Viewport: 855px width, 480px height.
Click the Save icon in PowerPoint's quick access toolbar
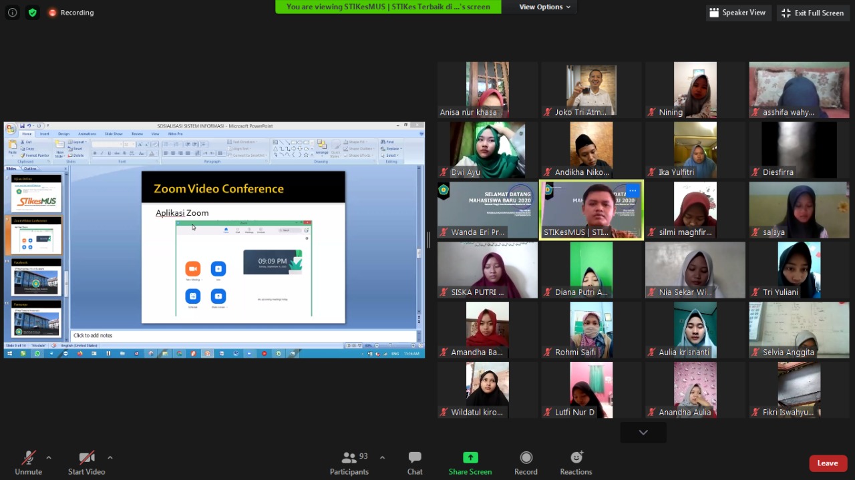click(x=22, y=126)
